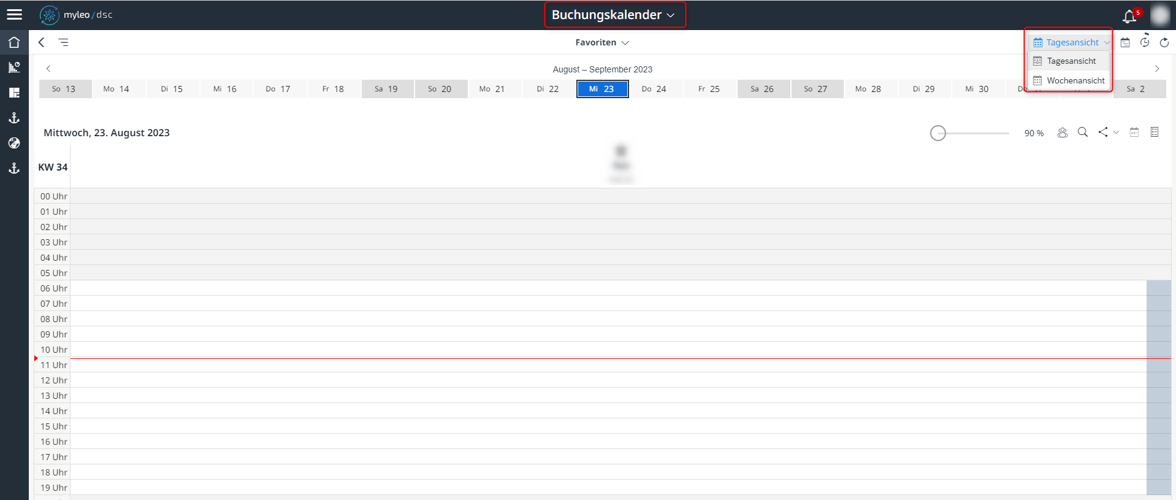Screen dimensions: 1176x500
Task: Open the Buchungskalender title dropdown
Action: [614, 15]
